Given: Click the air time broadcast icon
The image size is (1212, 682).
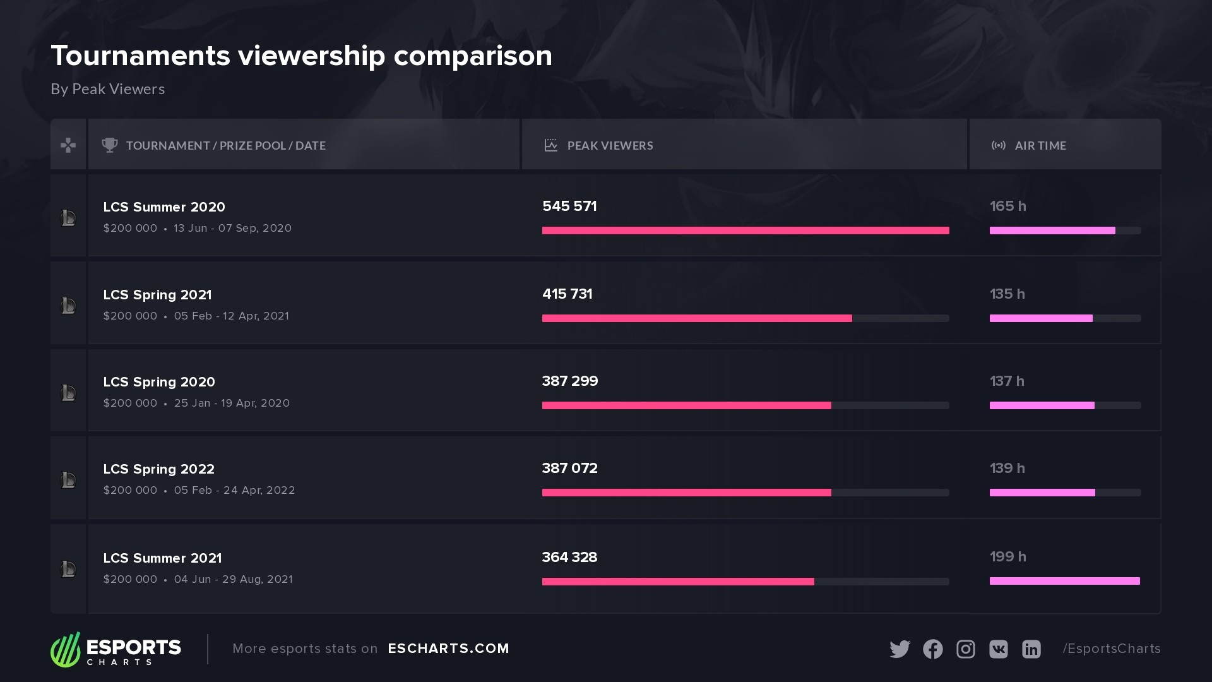Looking at the screenshot, I should point(998,145).
